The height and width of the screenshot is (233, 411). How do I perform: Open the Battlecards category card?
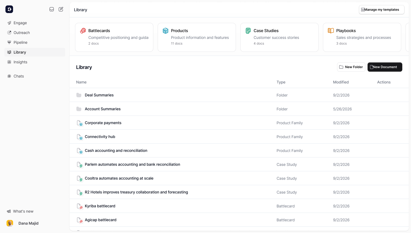pyautogui.click(x=114, y=37)
